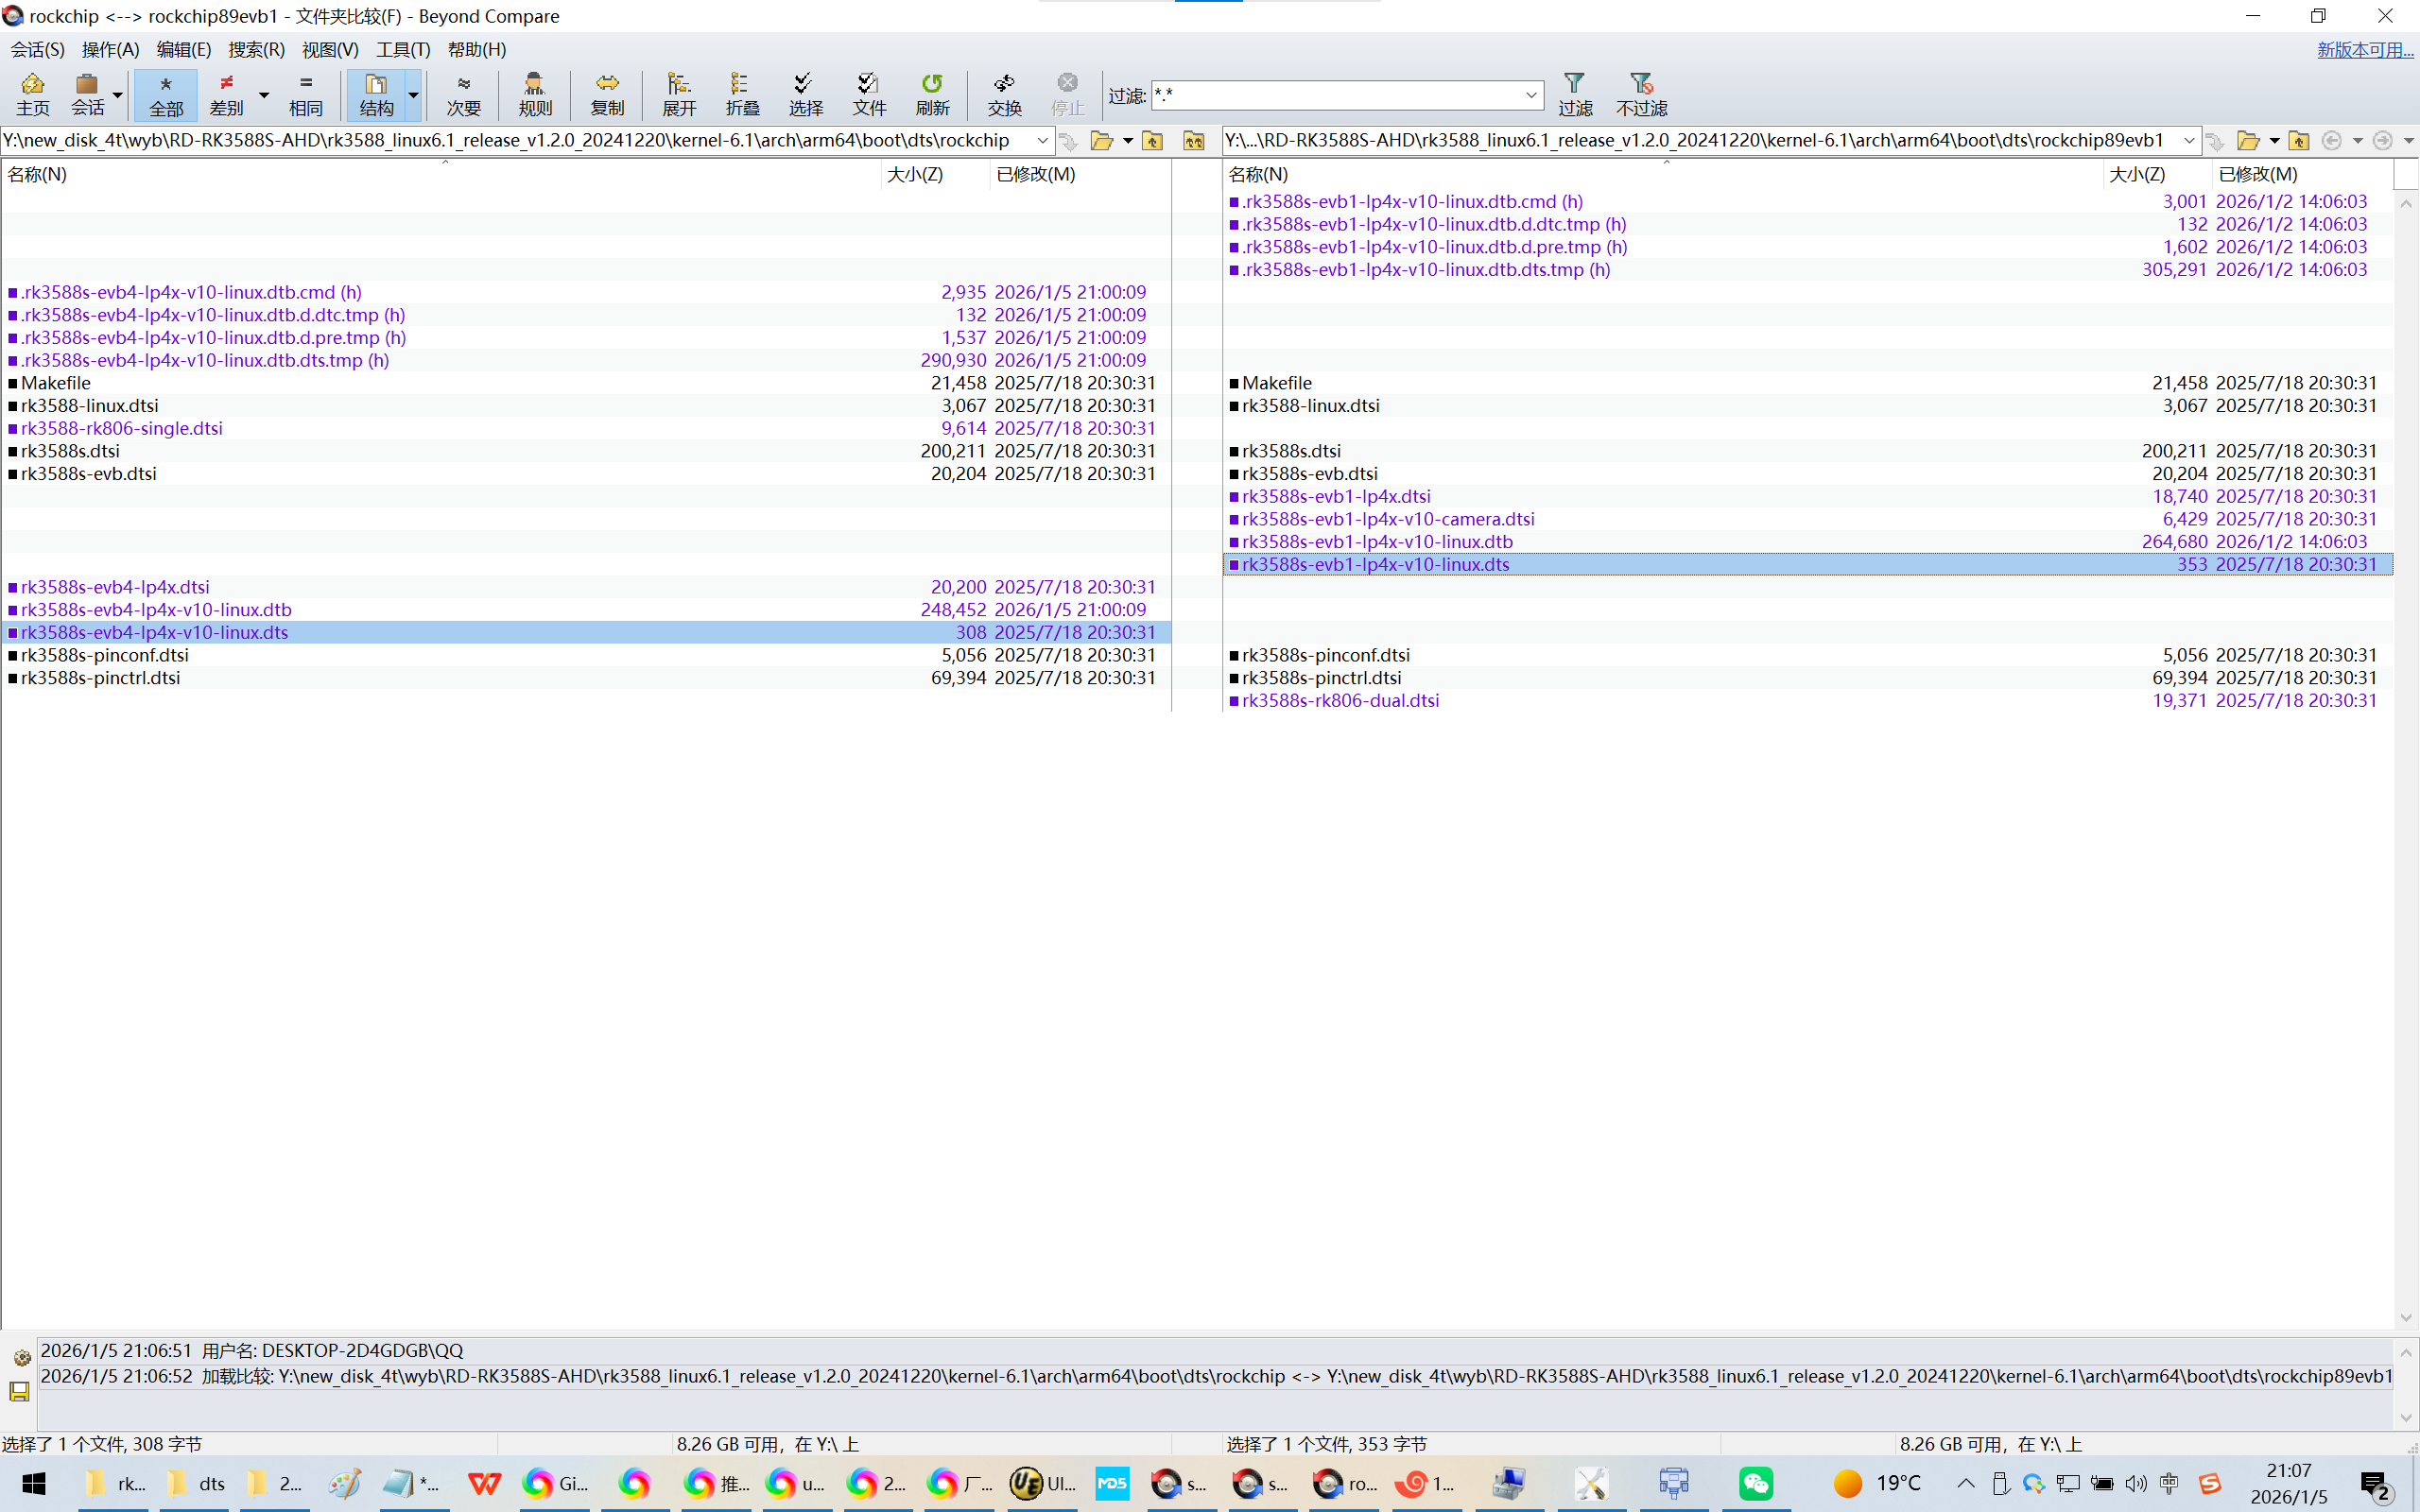Open the 差别 button dropdown arrow
Viewport: 2420px width, 1512px height.
(264, 94)
